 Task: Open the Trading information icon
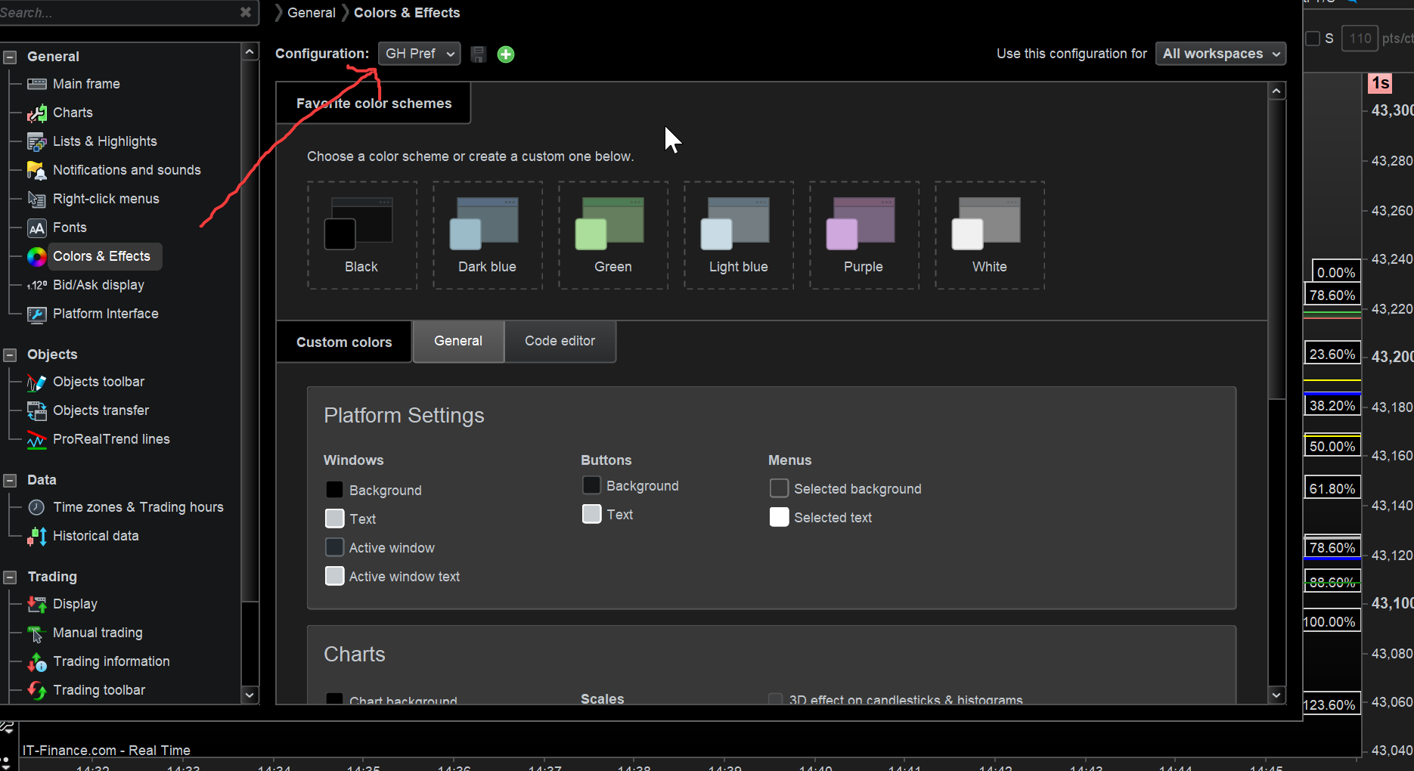pyautogui.click(x=36, y=662)
